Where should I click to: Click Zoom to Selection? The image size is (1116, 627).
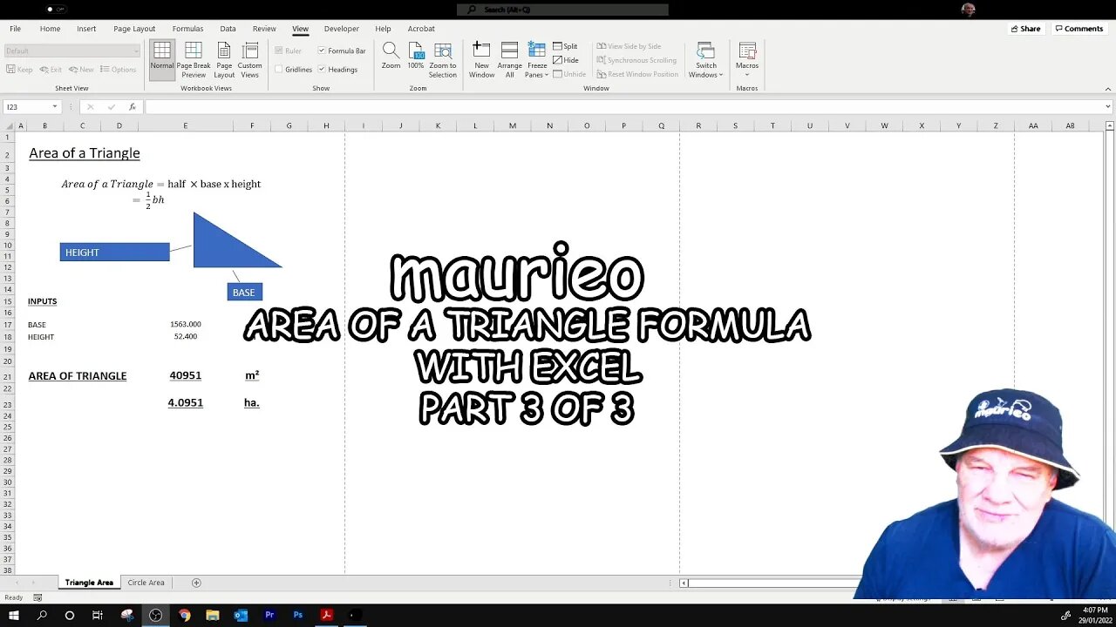click(443, 60)
